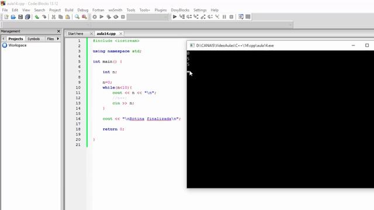Open the Tools menu

131,10
